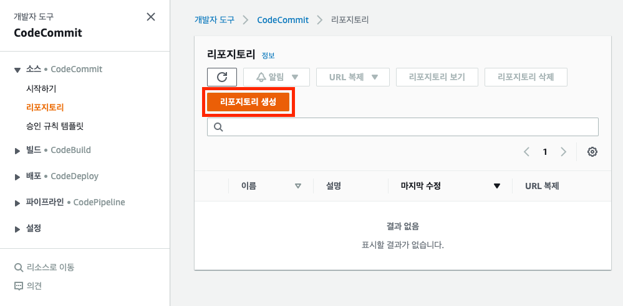Open table preferences gear icon
The image size is (623, 306).
(592, 152)
